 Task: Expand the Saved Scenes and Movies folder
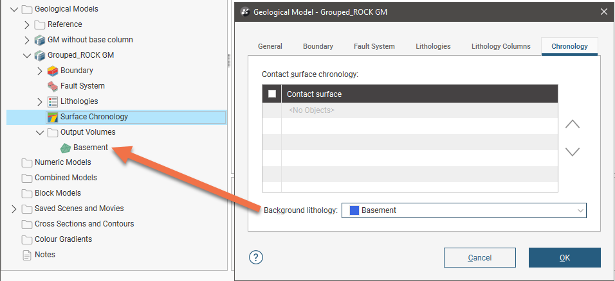pyautogui.click(x=14, y=209)
